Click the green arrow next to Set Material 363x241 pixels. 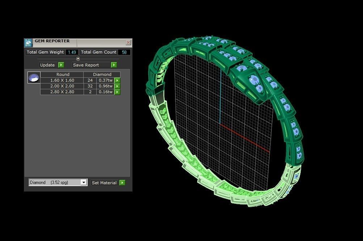[122, 182]
